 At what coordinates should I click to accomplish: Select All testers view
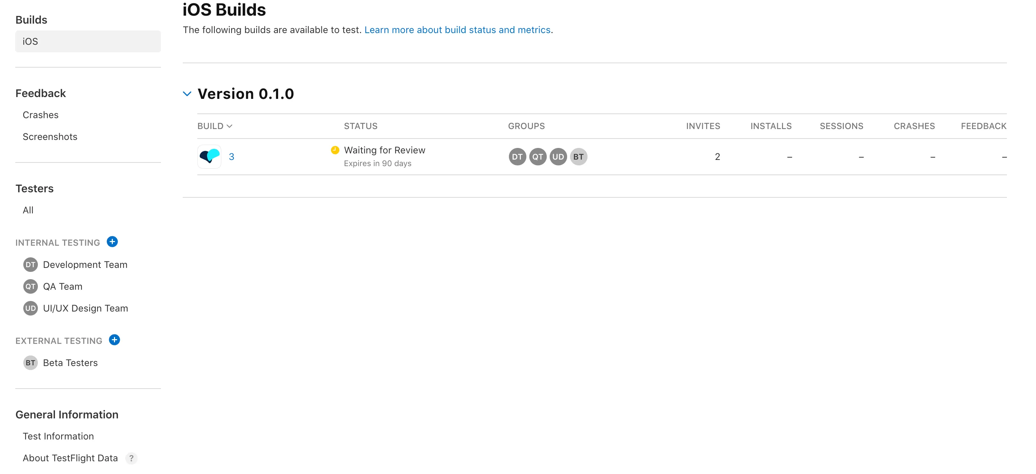click(x=28, y=210)
